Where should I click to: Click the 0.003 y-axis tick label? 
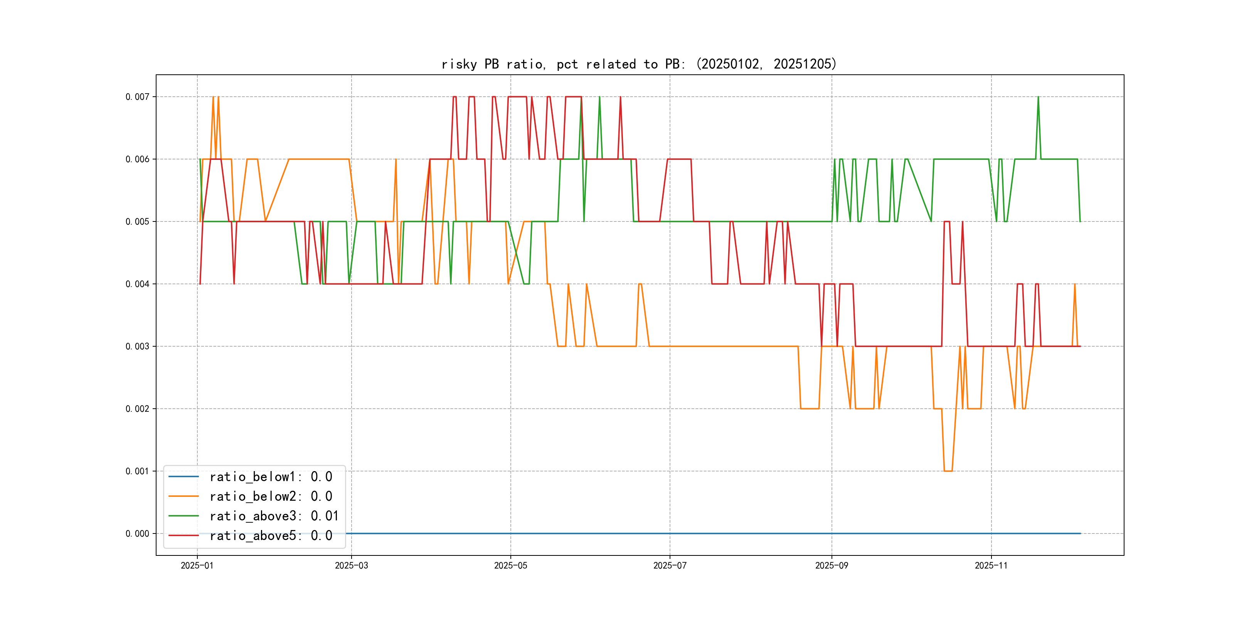click(137, 346)
